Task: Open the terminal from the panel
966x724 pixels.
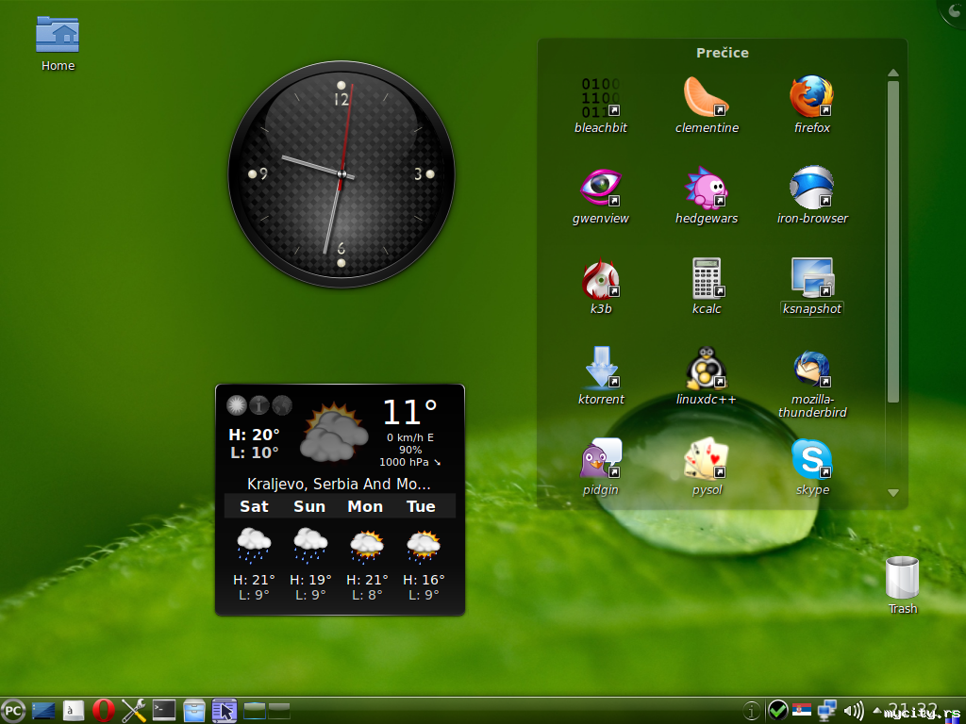Action: (164, 711)
